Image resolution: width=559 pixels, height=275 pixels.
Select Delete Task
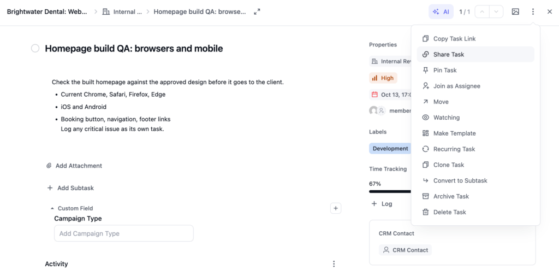475,212
